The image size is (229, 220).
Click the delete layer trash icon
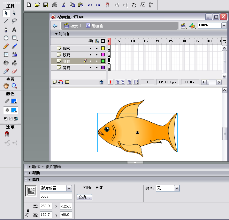(x=102, y=82)
